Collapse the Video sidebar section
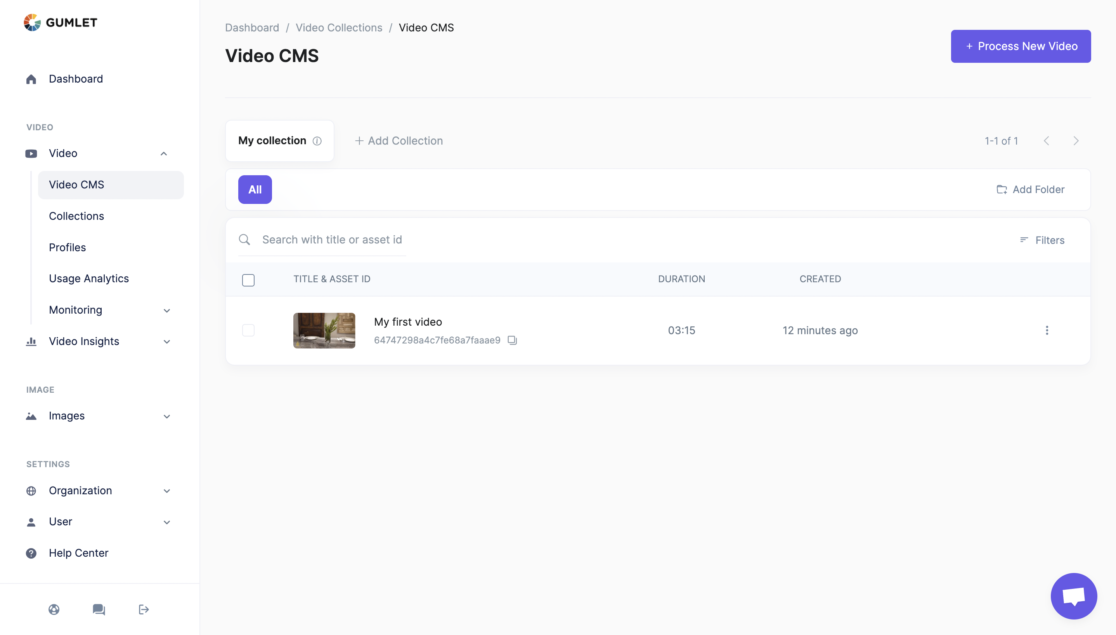The image size is (1116, 635). pyautogui.click(x=164, y=154)
